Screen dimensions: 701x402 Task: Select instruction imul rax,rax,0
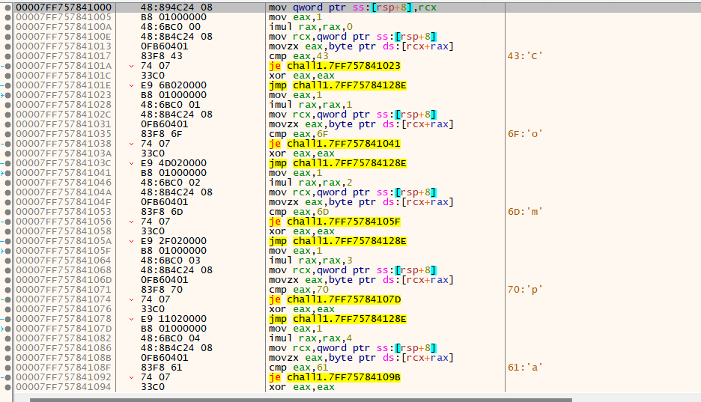[x=311, y=27]
